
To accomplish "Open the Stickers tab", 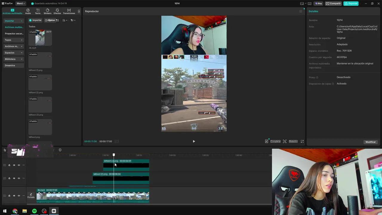I will pyautogui.click(x=47, y=11).
